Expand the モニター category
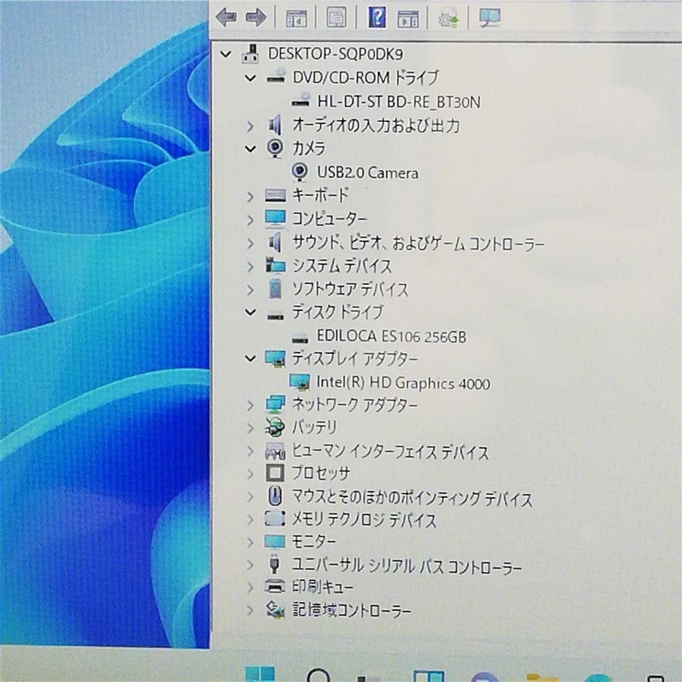 250,542
